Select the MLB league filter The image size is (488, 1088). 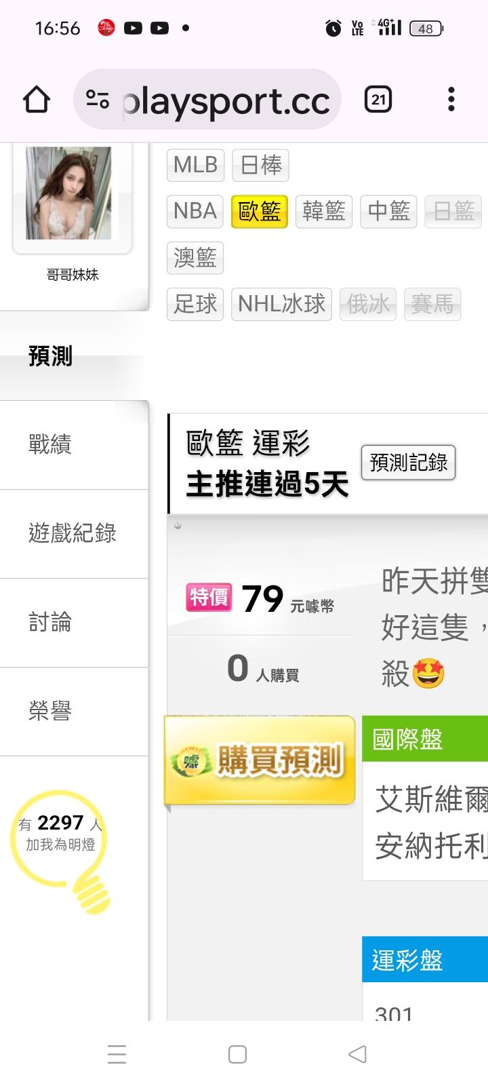click(195, 165)
